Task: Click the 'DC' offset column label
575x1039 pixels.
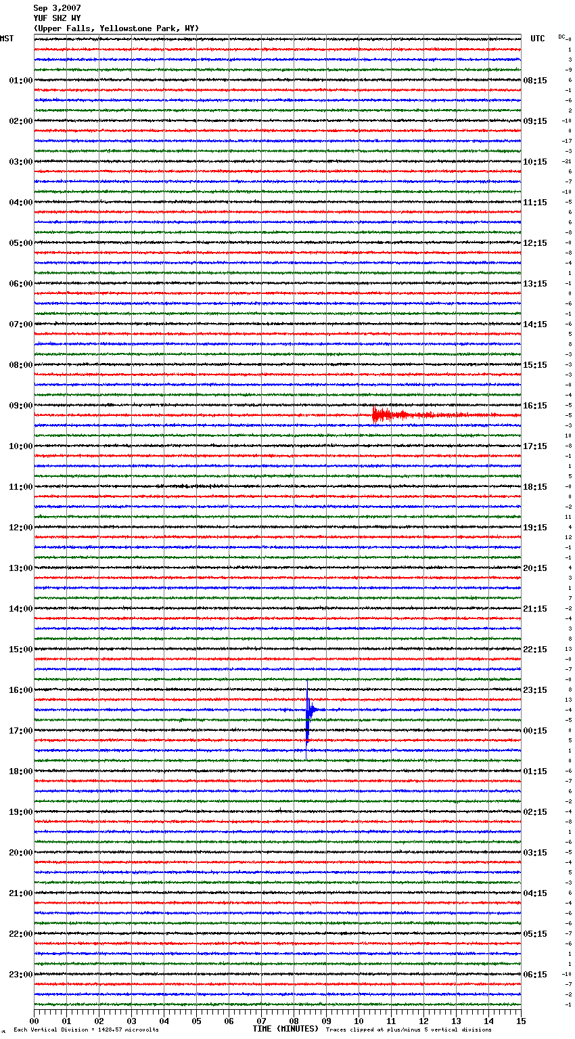Action: coord(561,37)
